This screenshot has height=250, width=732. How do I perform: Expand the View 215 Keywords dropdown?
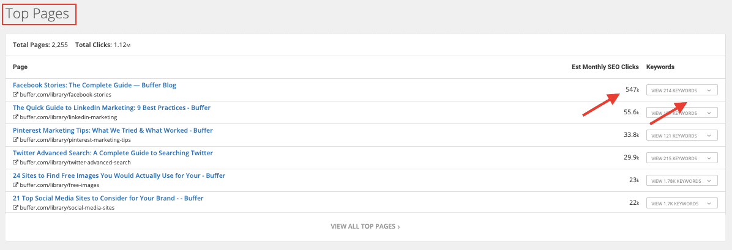pyautogui.click(x=681, y=158)
